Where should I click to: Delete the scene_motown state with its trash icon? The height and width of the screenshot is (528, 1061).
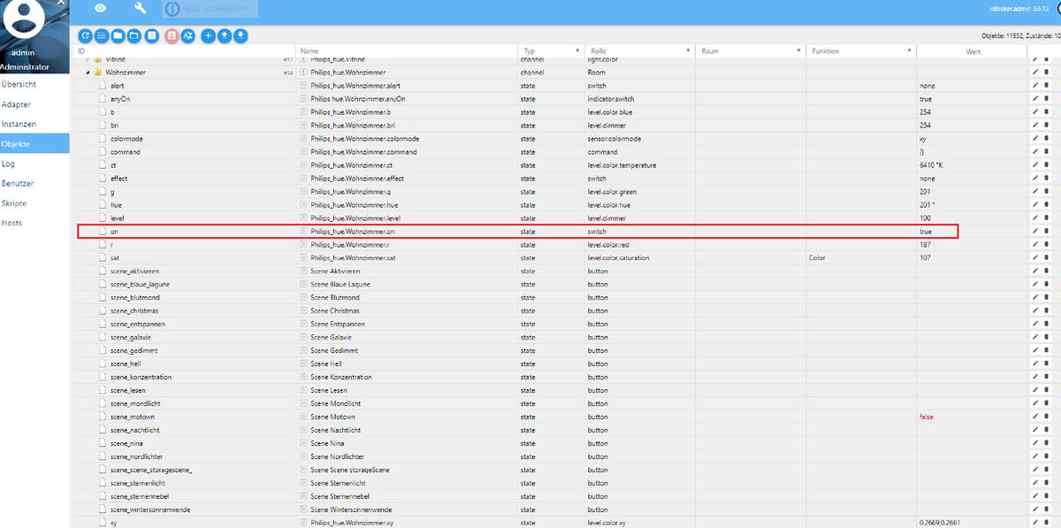pyautogui.click(x=1048, y=417)
